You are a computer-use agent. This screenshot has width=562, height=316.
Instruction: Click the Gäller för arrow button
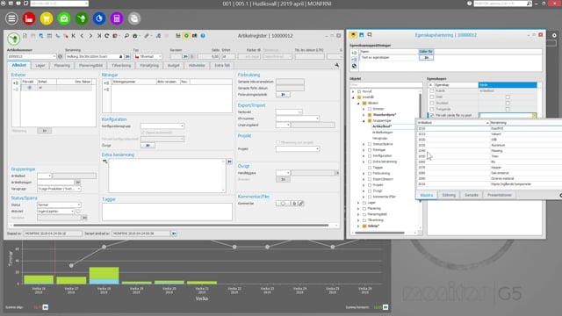426,57
